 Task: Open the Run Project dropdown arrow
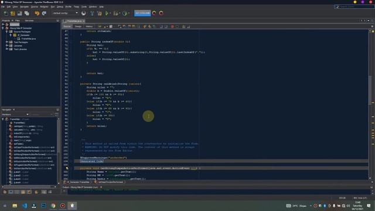(x=110, y=13)
